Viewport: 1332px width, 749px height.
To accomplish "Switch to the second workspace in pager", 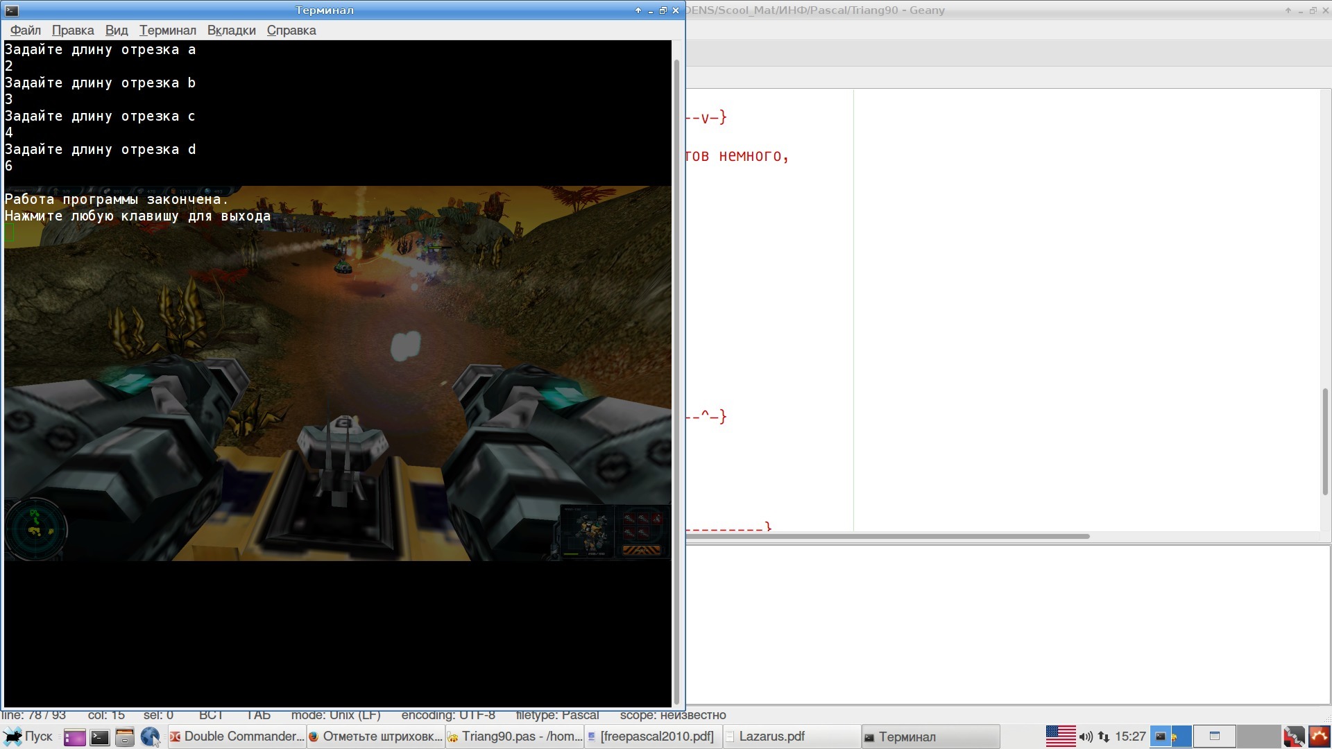I will (x=1215, y=737).
